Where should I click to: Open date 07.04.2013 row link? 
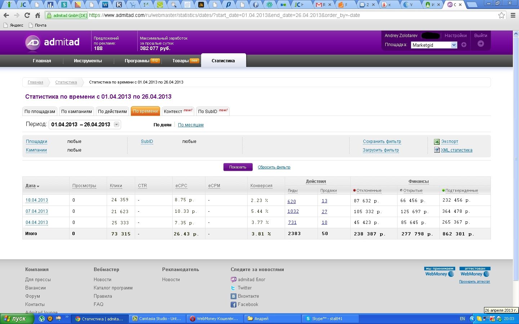pos(37,211)
